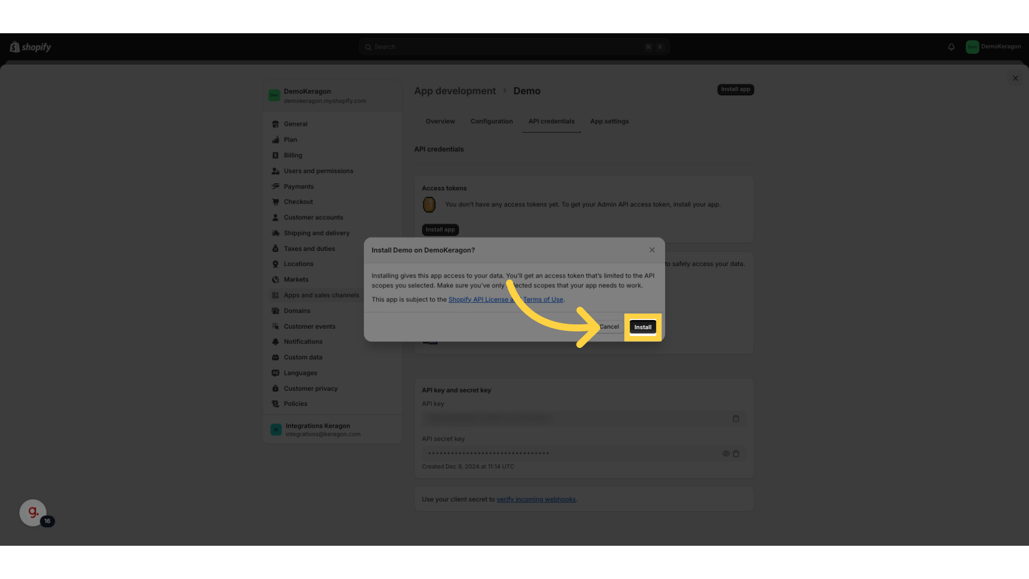Select the API credentials tab
Screen dimensions: 1029x579
(x=551, y=121)
